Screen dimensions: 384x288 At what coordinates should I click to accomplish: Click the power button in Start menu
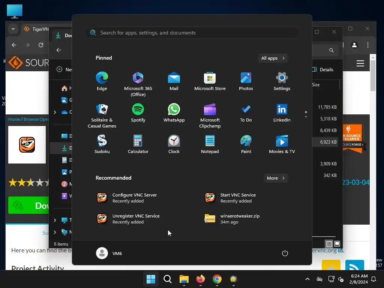point(285,253)
